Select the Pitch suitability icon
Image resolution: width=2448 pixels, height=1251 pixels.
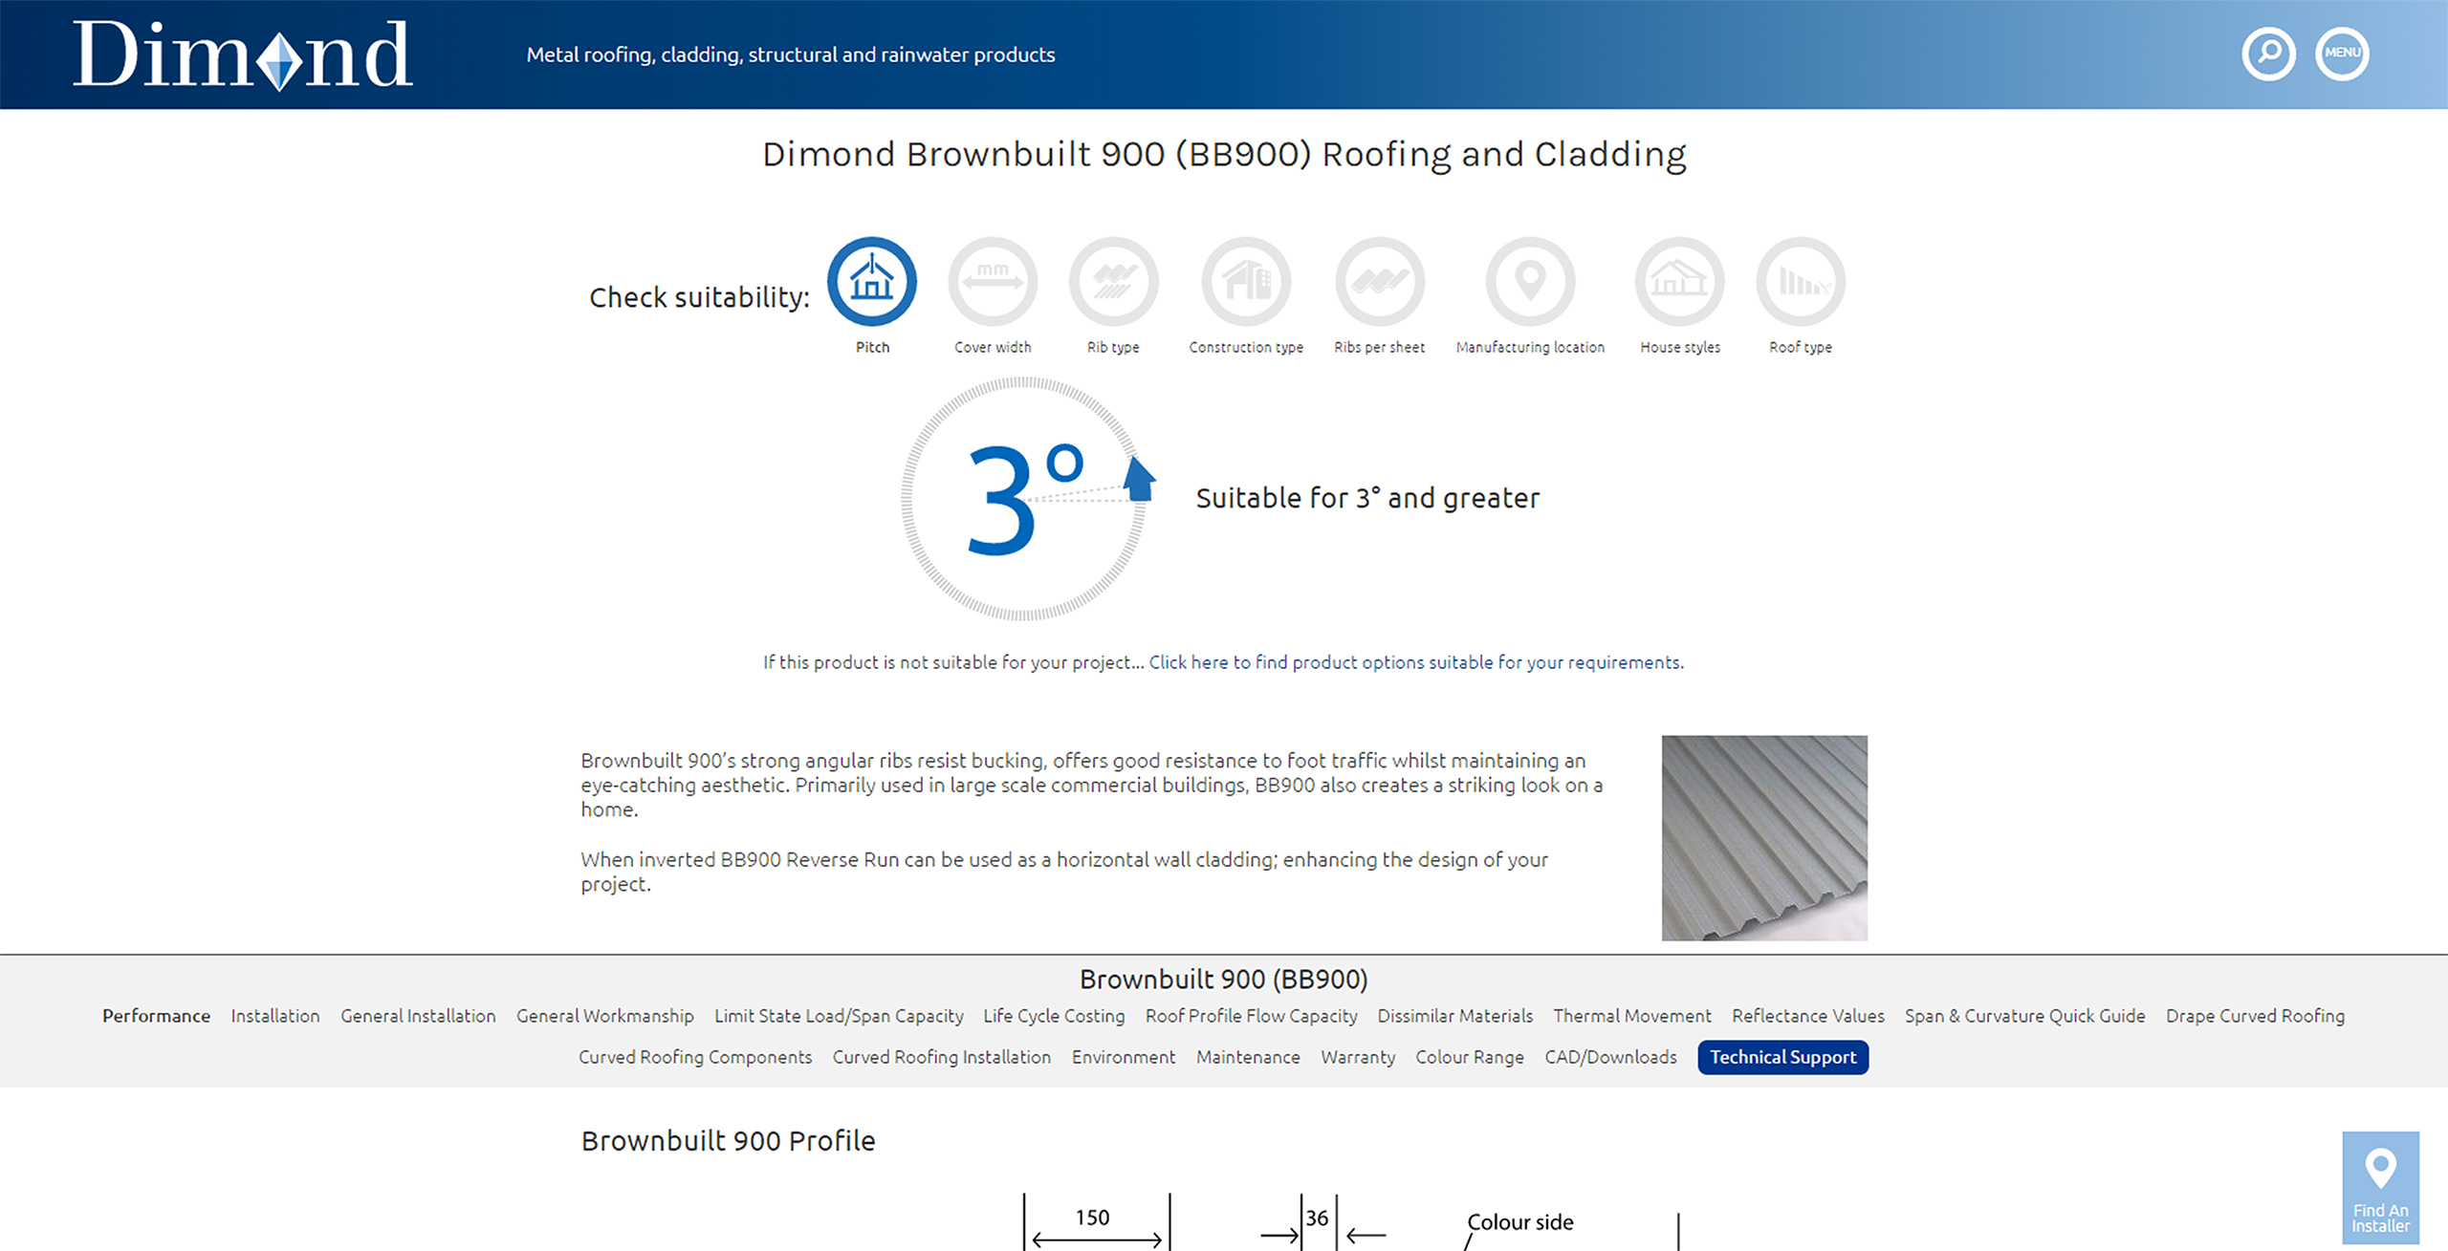[872, 282]
